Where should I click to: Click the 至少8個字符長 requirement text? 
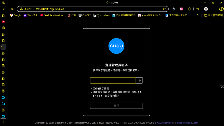click(101, 89)
